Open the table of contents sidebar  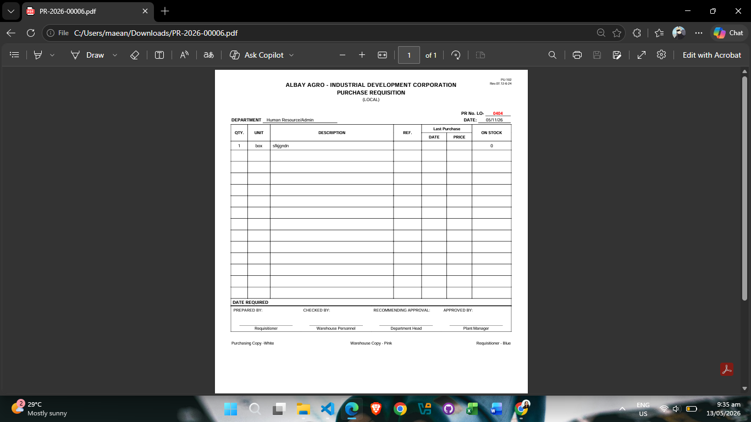(15, 55)
